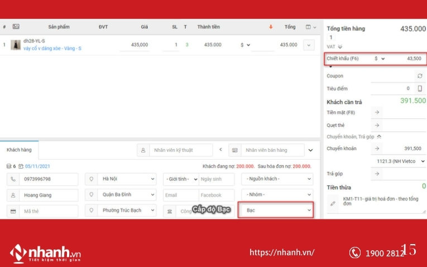Viewport: 427px width, 267px height.
Task: Click the arrow icon next to Tiền mặt (F8)
Action: coord(377,113)
